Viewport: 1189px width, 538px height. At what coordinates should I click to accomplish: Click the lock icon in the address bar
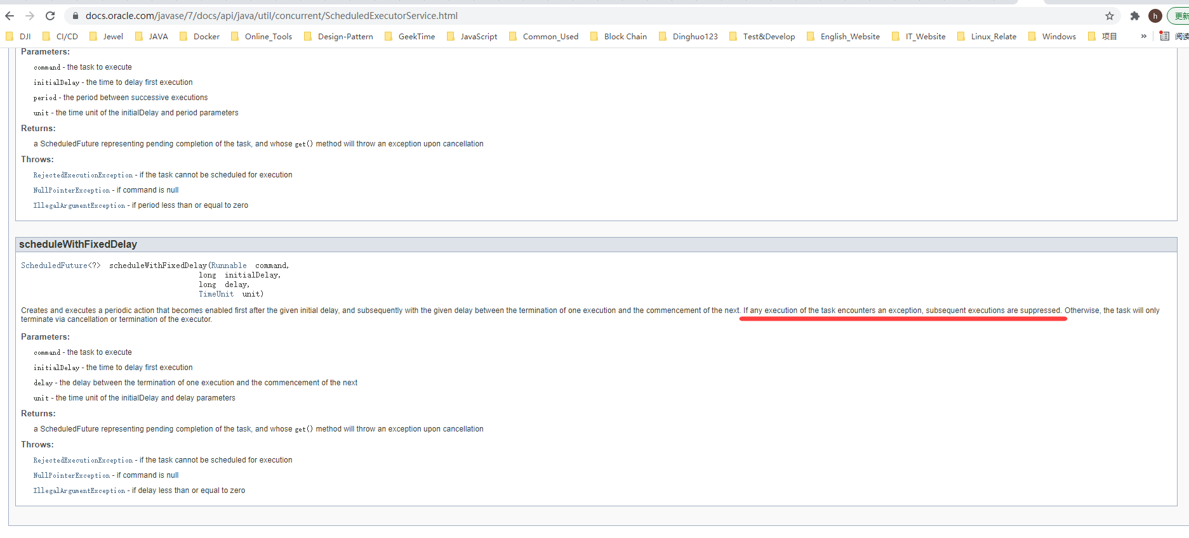[76, 16]
